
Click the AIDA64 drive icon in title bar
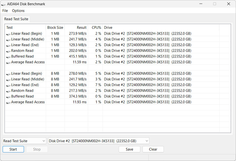[3, 4]
